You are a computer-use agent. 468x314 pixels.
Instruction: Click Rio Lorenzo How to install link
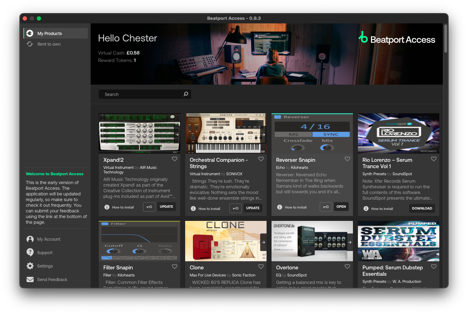coord(382,209)
